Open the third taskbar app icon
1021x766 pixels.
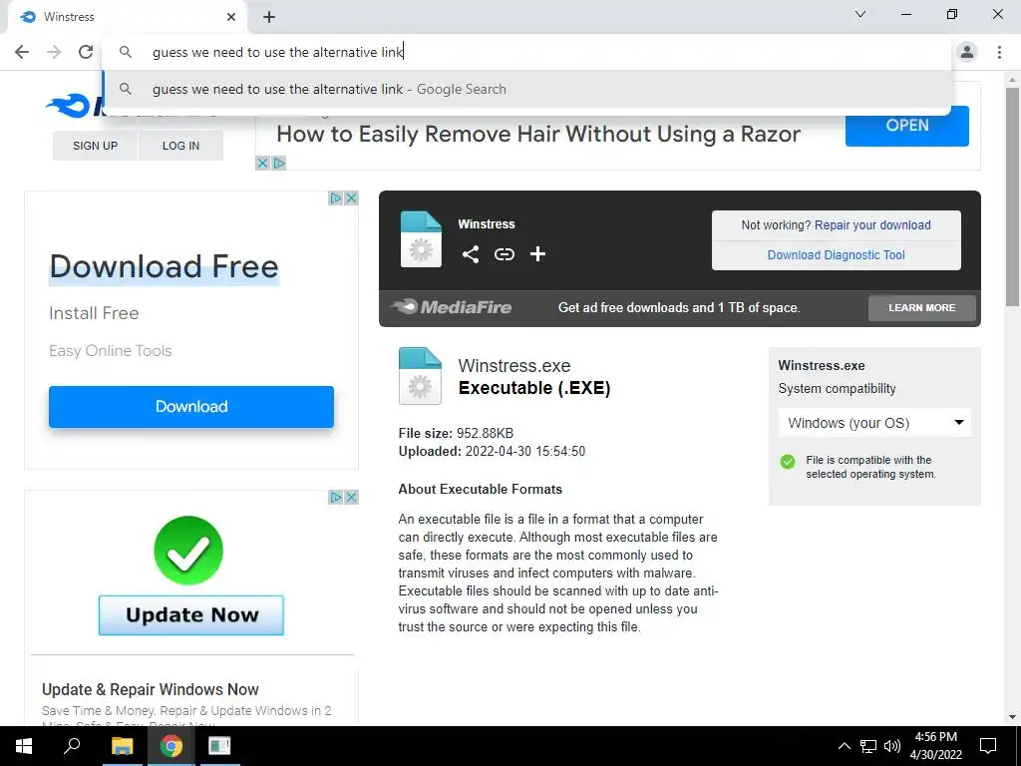point(219,746)
